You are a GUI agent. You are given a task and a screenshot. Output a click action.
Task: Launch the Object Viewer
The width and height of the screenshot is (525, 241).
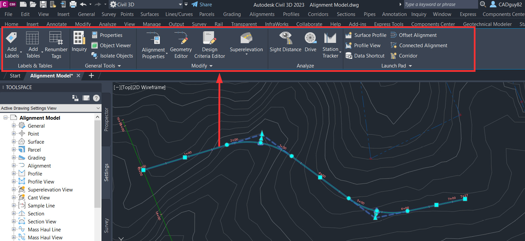click(111, 46)
